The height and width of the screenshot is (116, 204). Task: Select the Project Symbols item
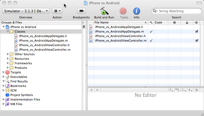(x=22, y=95)
